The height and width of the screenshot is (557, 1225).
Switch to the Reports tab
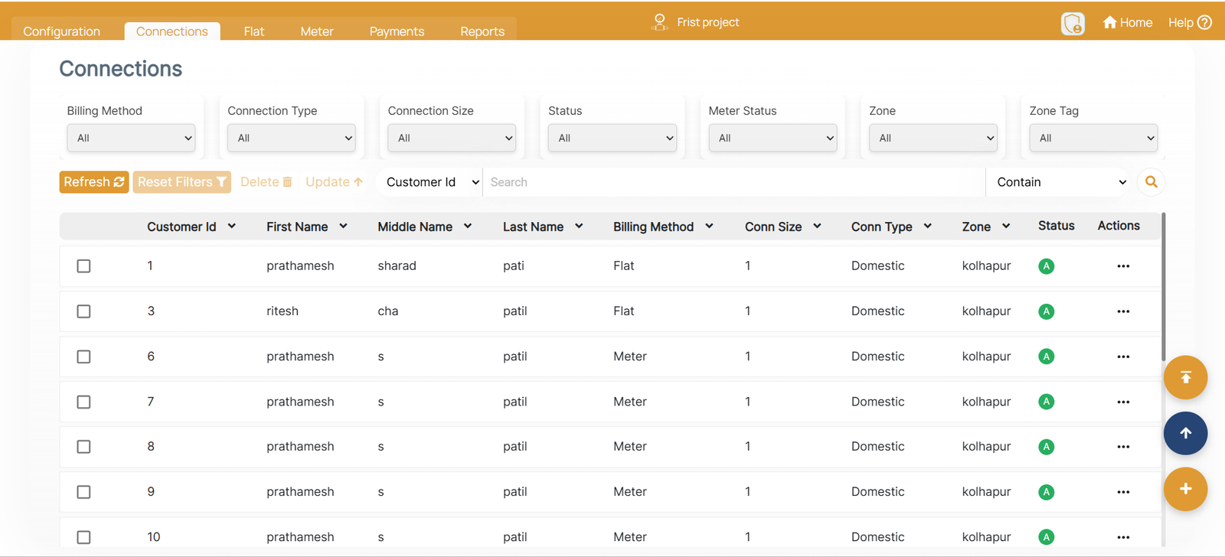(x=482, y=31)
